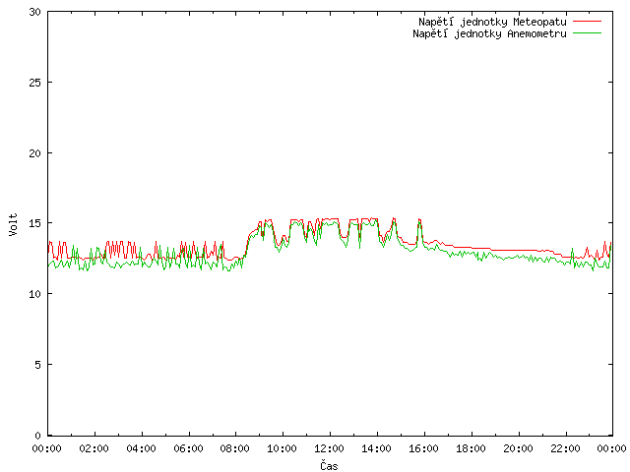Click the 06:00 time tick label

tap(188, 448)
